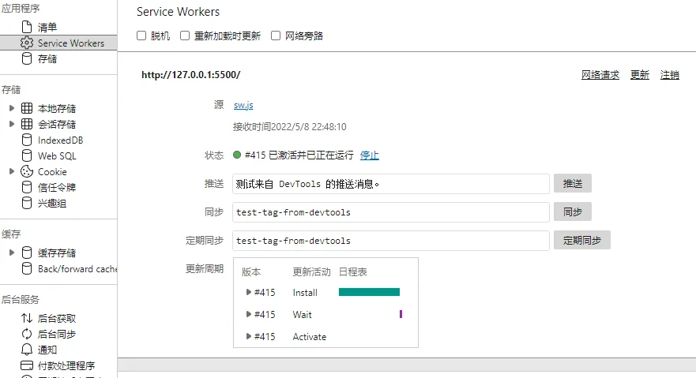Expand the 缓存存储 tree node

click(x=12, y=253)
